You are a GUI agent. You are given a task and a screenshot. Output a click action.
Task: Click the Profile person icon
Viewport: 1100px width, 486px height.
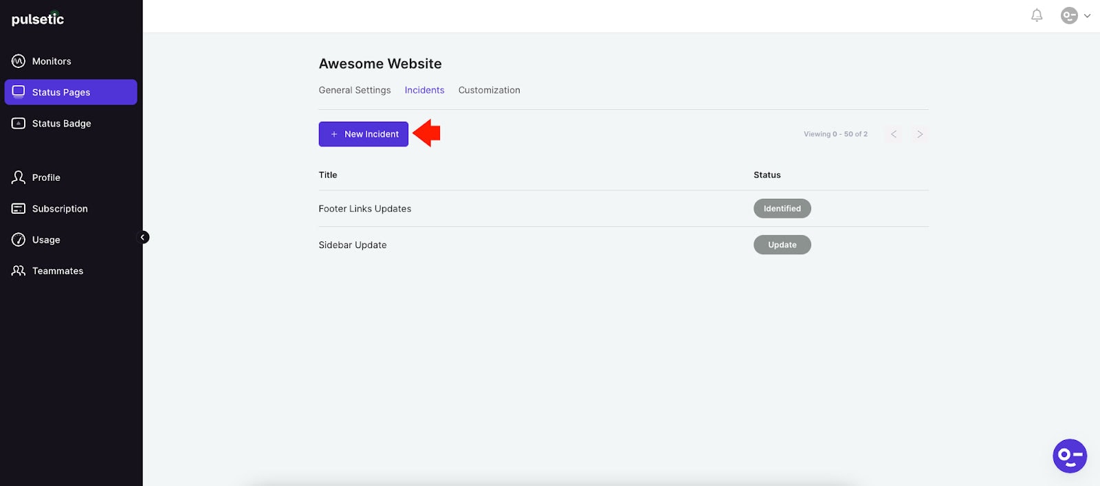tap(19, 177)
